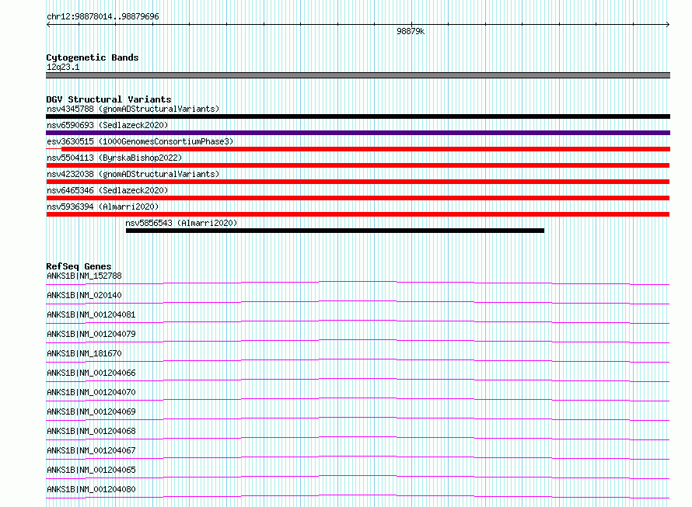Click the gray 12q23.1 cytogenetic band bar

coord(358,75)
